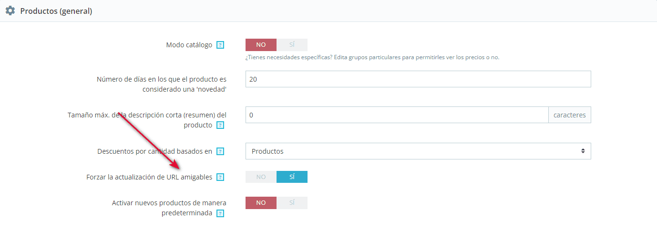Click help icon for Activar nuevos productos predeterminada
657x232 pixels.
220,213
